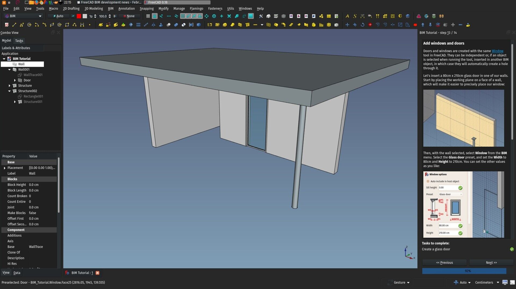The width and height of the screenshot is (516, 289).
Task: Open the Window hyperlink in tutorial text
Action: [x=497, y=51]
